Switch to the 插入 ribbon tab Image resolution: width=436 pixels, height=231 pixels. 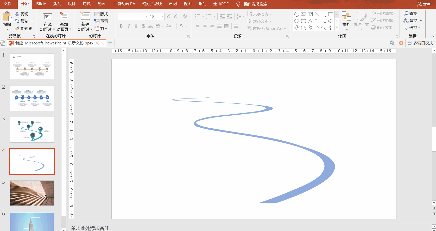click(x=57, y=4)
